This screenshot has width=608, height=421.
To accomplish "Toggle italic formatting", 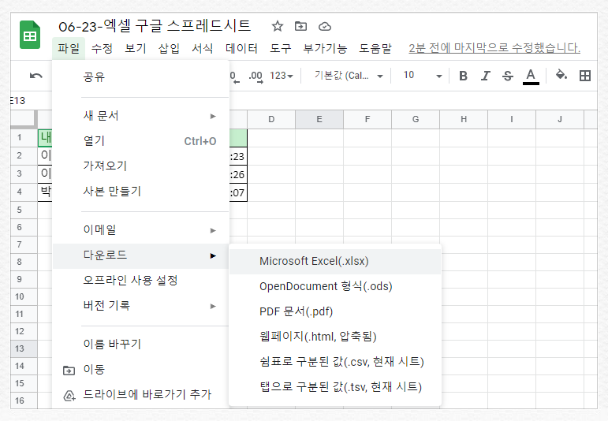I will click(486, 76).
